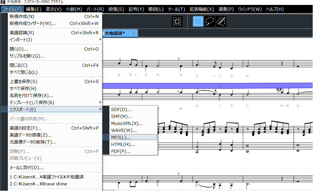Open the 段落(S) menu

[x=116, y=9]
